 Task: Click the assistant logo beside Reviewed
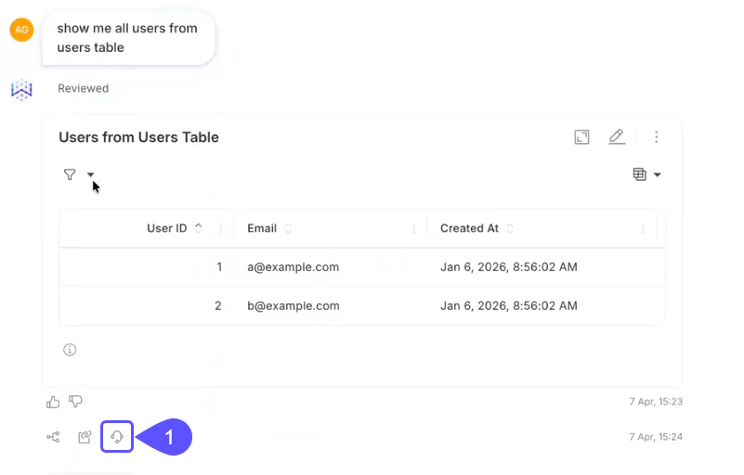pos(21,89)
